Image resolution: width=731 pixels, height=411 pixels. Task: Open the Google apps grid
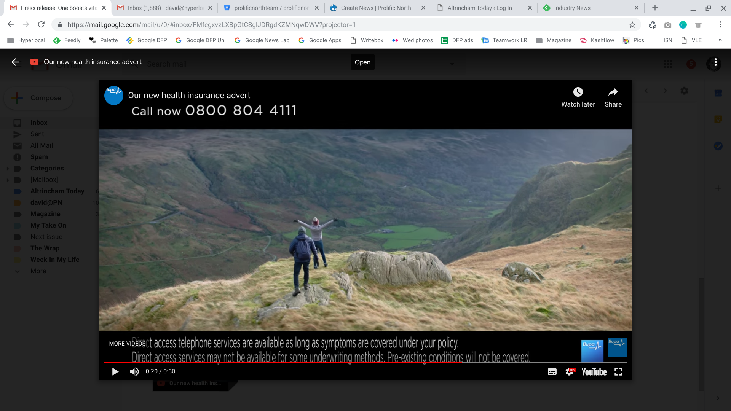coord(668,64)
